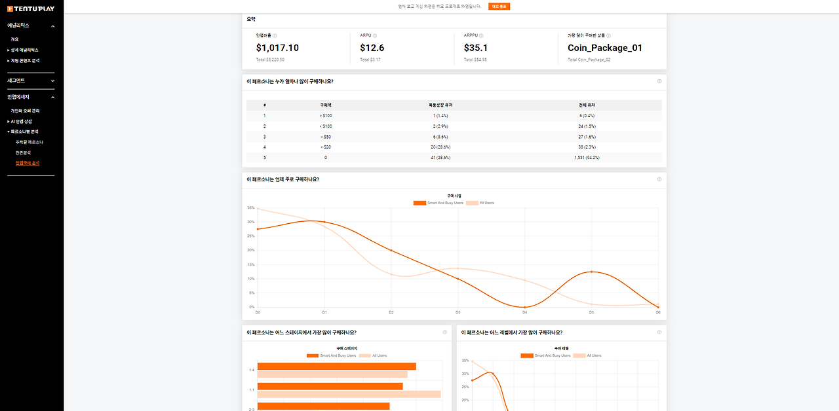Open info icon on purchase stage chart card

pyautogui.click(x=444, y=332)
